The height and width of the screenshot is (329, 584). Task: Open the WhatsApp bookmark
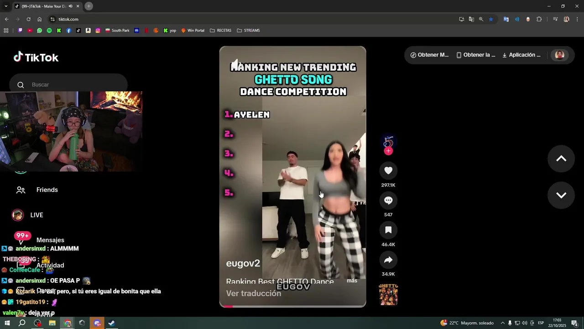(x=40, y=31)
